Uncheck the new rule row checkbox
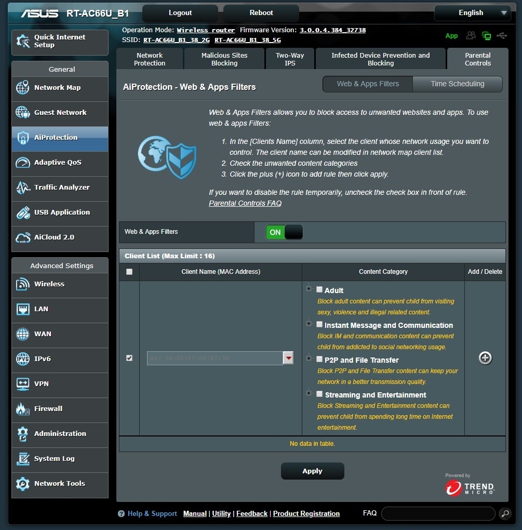 [x=129, y=358]
